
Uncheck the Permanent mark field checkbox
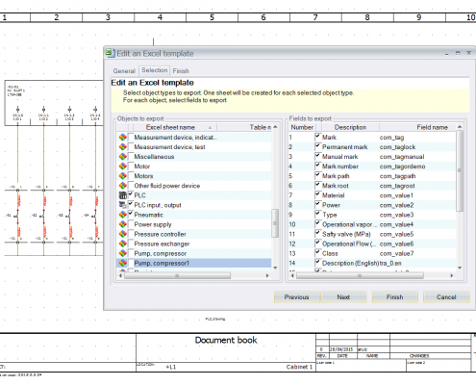[x=317, y=146]
